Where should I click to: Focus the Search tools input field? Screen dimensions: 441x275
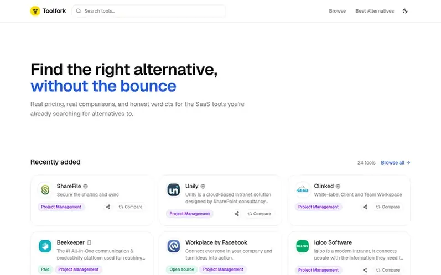point(149,11)
